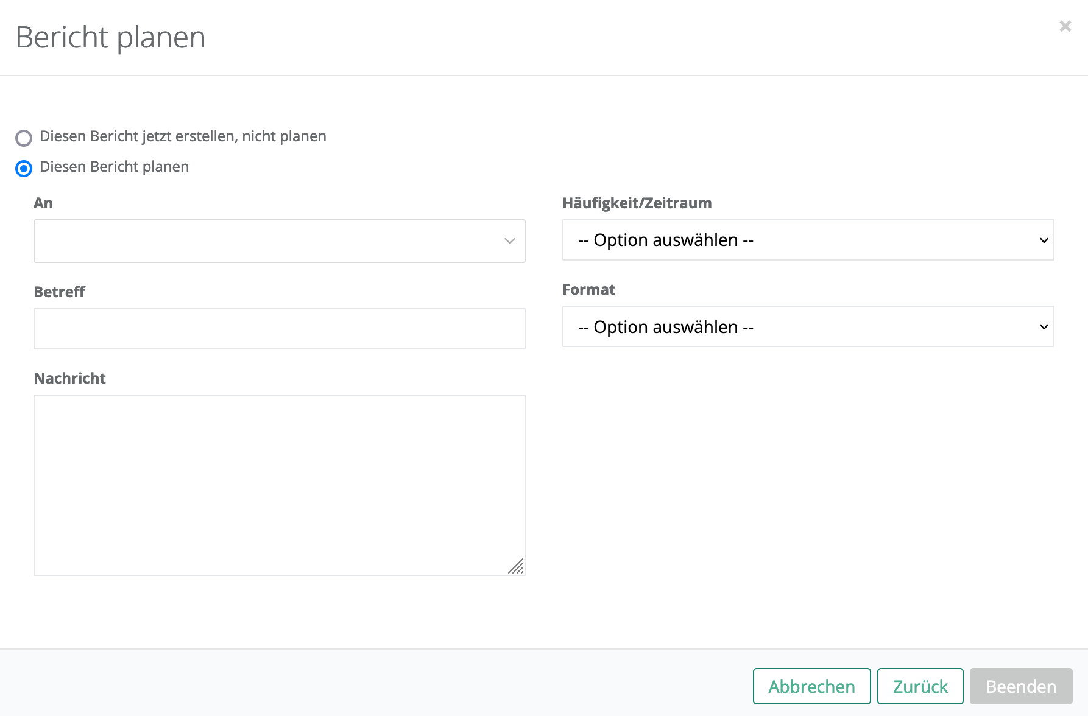Click the 'Betreff' field label
The width and height of the screenshot is (1088, 716).
tap(59, 292)
